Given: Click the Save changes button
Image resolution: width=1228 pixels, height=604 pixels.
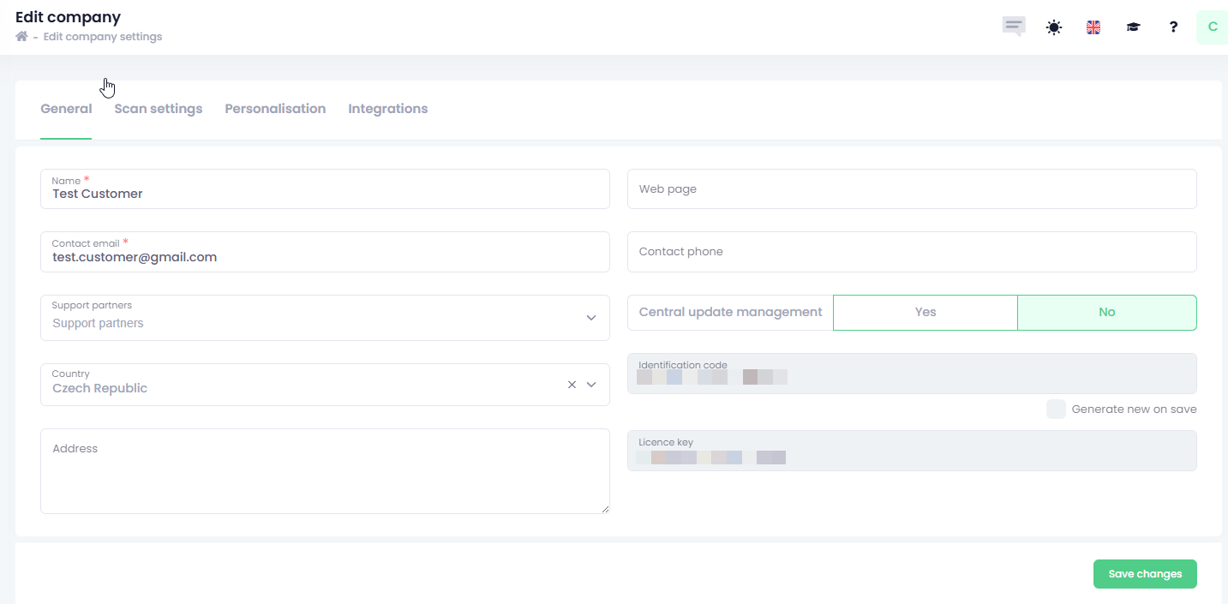Looking at the screenshot, I should click(1144, 574).
